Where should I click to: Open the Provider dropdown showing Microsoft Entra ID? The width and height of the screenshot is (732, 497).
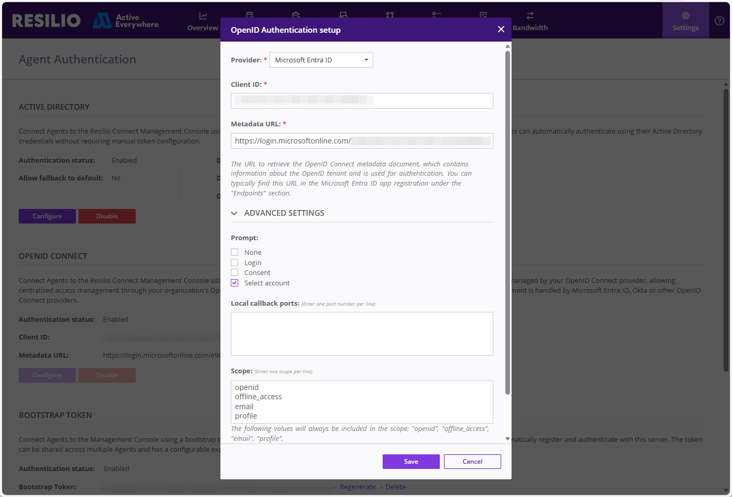[x=321, y=60]
